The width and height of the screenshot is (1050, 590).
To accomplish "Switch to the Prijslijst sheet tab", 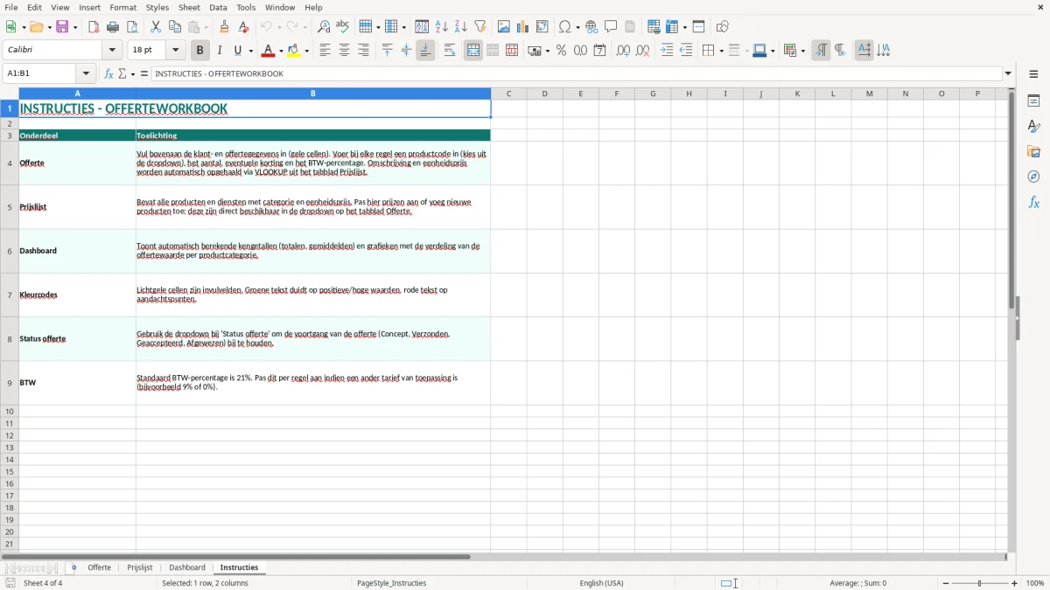I will [x=140, y=568].
